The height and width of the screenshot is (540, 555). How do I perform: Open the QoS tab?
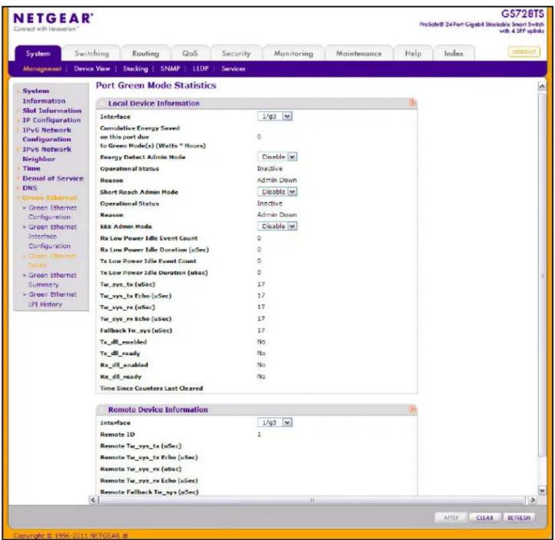pos(190,54)
